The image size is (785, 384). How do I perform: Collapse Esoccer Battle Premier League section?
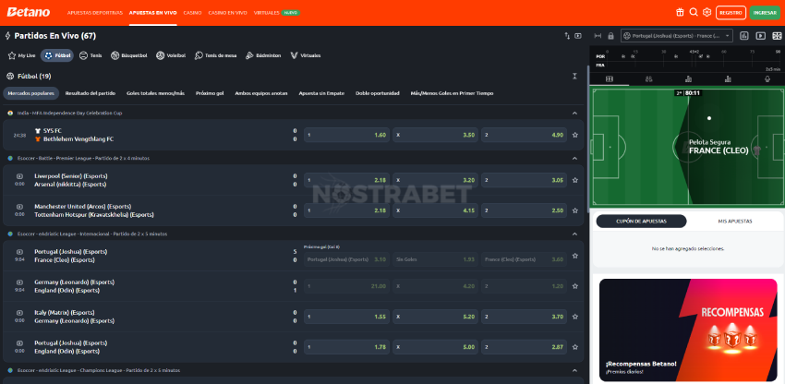(x=574, y=158)
